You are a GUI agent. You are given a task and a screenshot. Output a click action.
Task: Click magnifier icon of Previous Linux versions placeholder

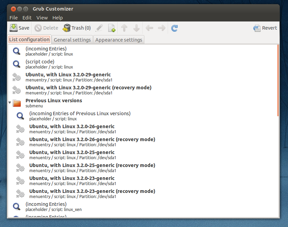20,116
